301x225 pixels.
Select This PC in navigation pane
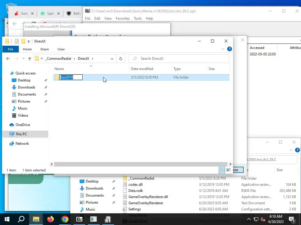coord(21,134)
